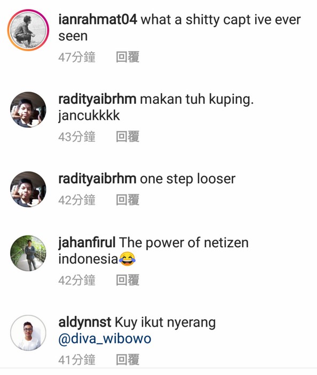317x375 pixels.
Task: Tap the laughing emoji in jahanfirul's comment
Action: point(127,259)
